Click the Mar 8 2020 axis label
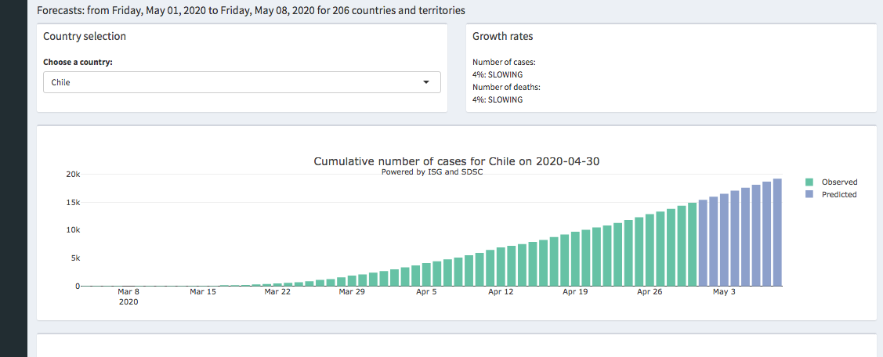 point(128,296)
